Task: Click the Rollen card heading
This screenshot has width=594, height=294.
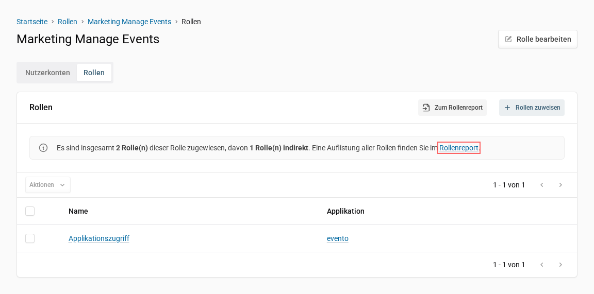Action: [x=41, y=108]
